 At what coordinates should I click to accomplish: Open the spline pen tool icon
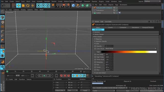point(78,5)
